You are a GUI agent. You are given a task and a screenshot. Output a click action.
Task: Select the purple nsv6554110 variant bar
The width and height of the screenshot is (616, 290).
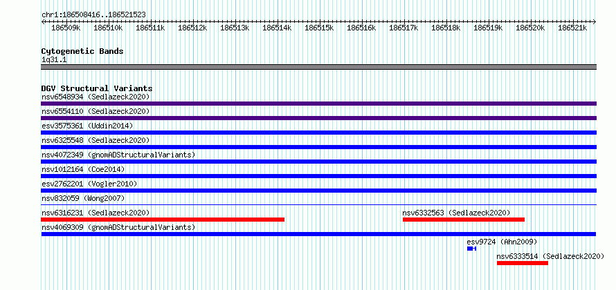tap(318, 118)
